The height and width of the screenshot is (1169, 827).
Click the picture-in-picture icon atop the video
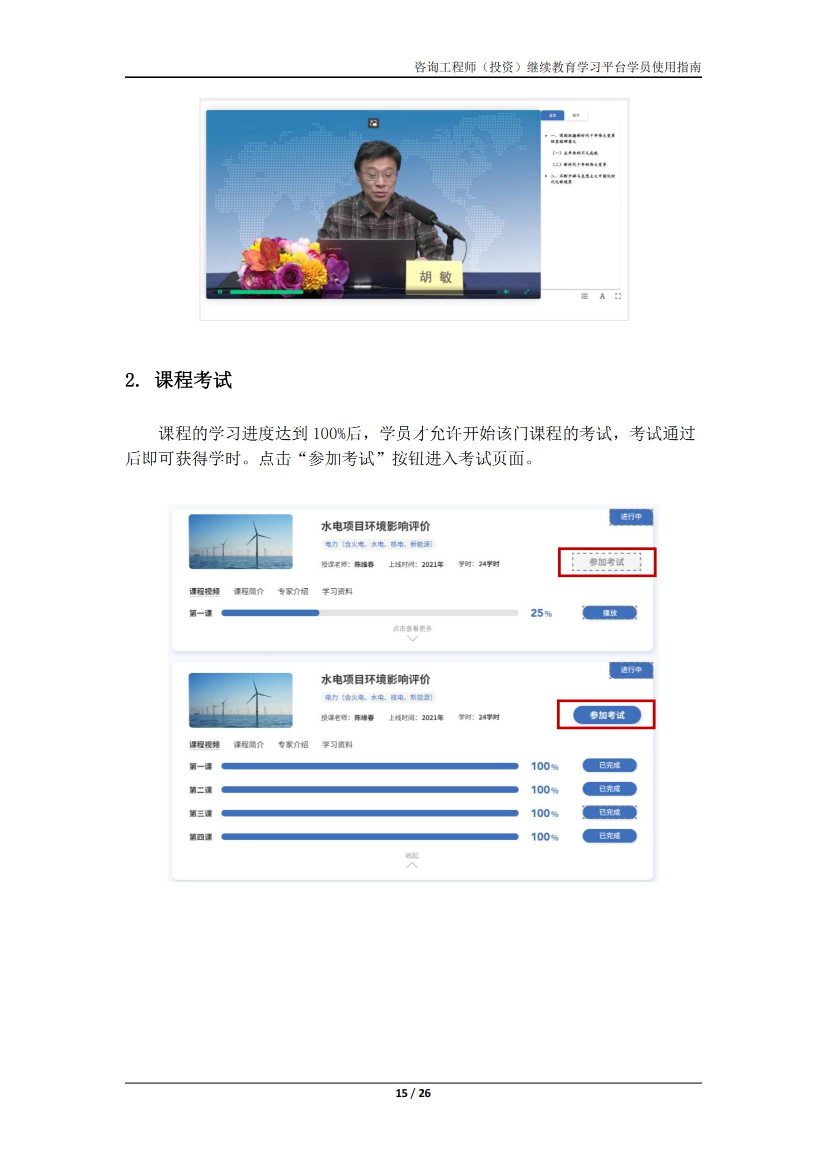tap(373, 123)
